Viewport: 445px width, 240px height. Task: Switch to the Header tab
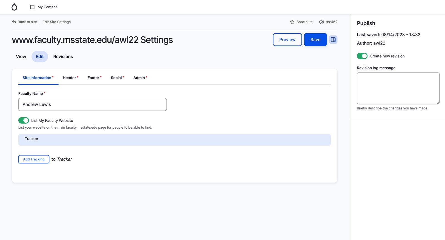(70, 78)
